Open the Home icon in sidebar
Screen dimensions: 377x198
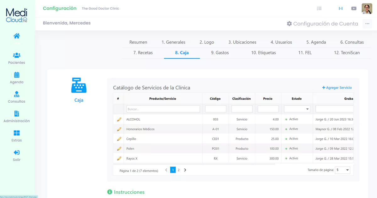click(x=17, y=36)
